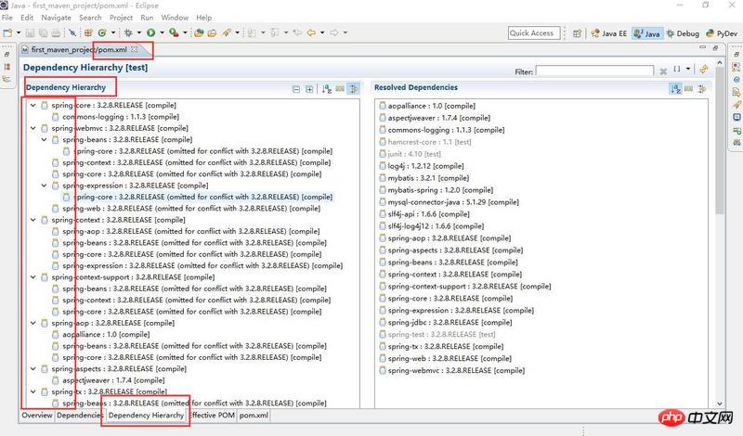Image resolution: width=743 pixels, height=436 pixels.
Task: Toggle sort alphabetically in Resolved Dependencies panel
Action: tap(676, 89)
